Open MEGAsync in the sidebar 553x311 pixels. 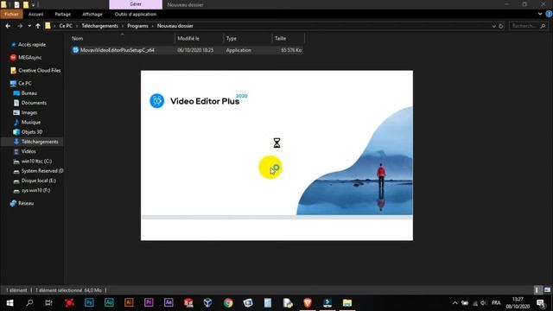[29, 57]
